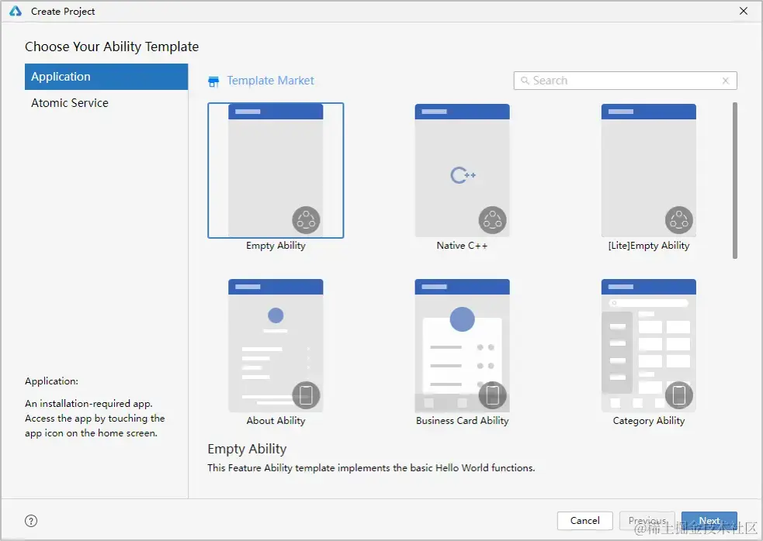
Task: Clear the search field with the X icon
Action: pos(726,81)
